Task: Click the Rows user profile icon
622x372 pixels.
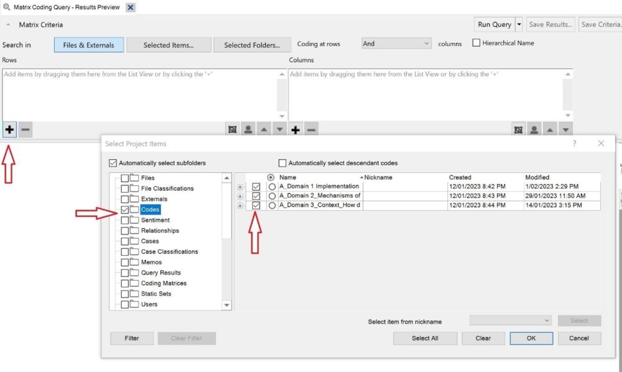Action: point(248,130)
